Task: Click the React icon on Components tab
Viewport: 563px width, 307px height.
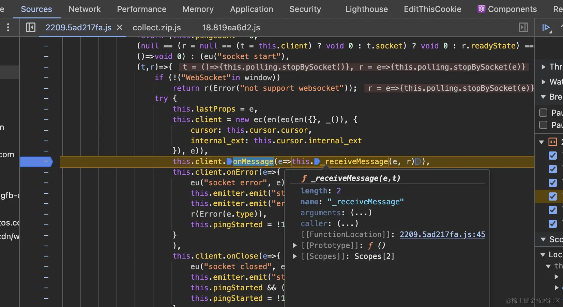Action: tap(481, 9)
